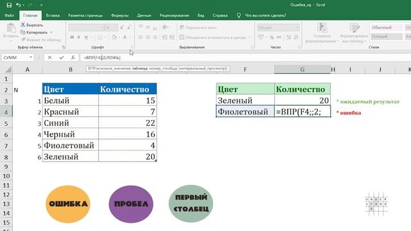Confirm formula entry with the checkmark icon
This screenshot has width=411, height=231.
click(62, 57)
